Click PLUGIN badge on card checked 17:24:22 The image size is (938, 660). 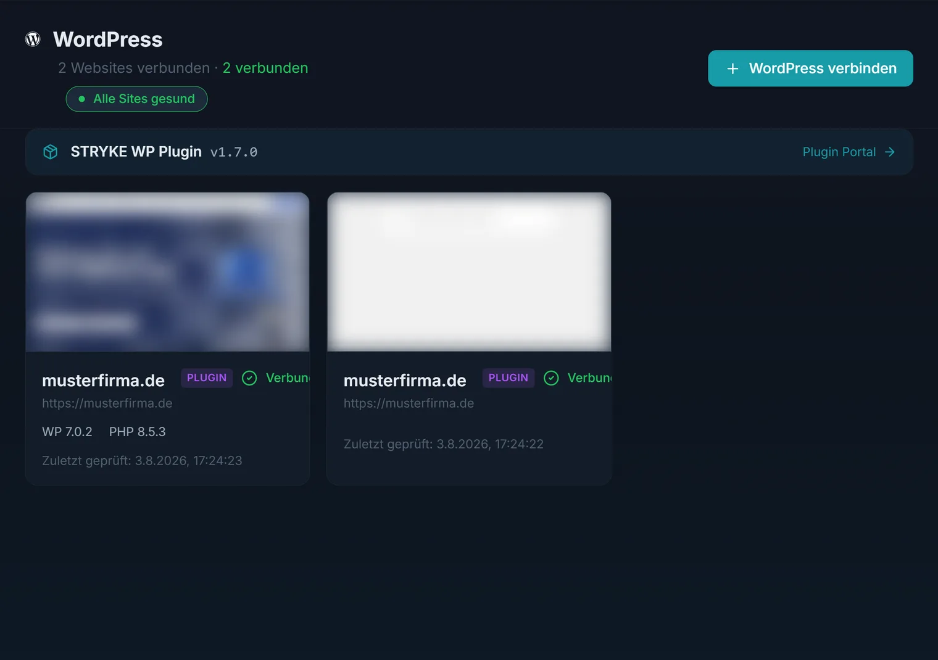click(508, 378)
